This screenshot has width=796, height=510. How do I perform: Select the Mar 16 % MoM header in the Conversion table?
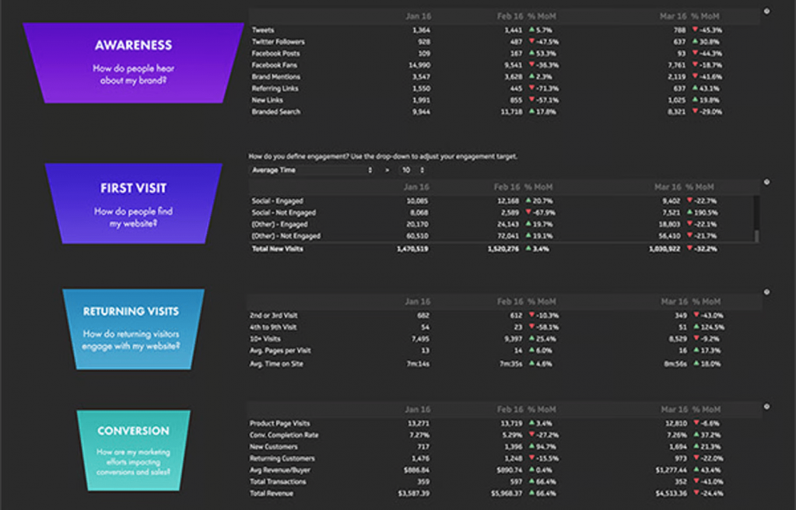(704, 407)
